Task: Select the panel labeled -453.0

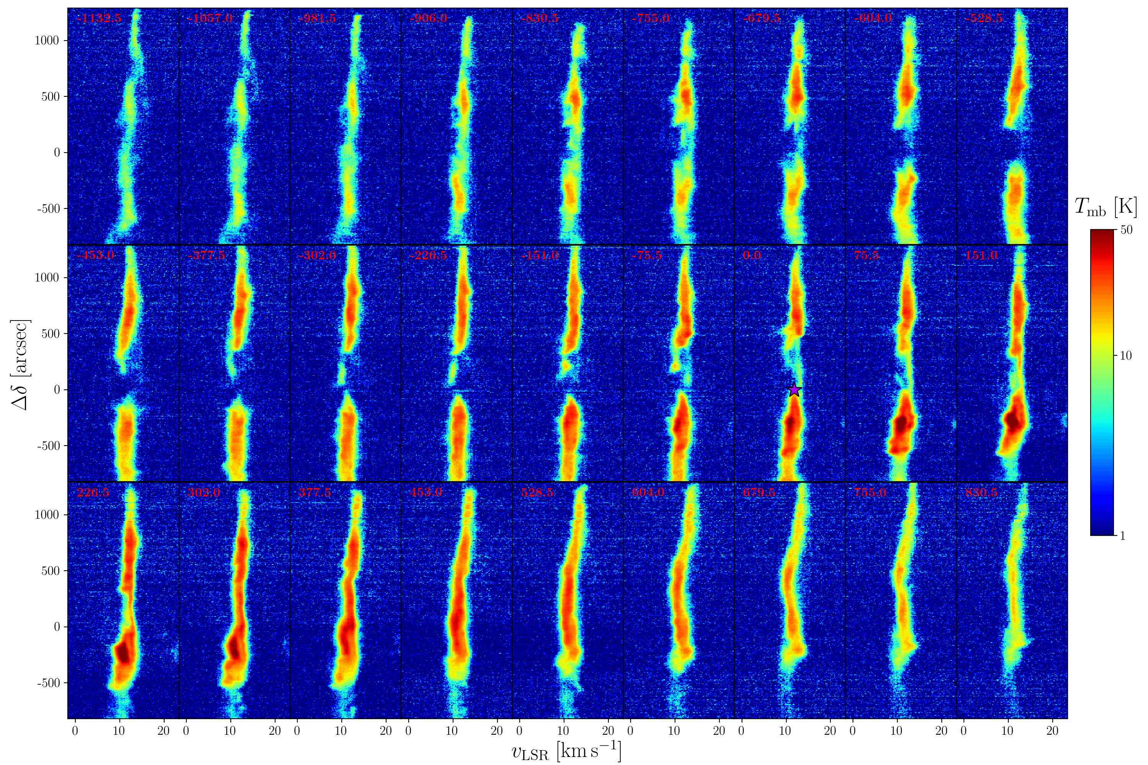Action: tap(123, 363)
